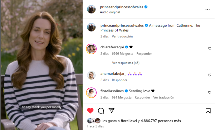The width and height of the screenshot is (215, 130).
Task: Open the comment speech bubble icon
Action: tap(101, 111)
